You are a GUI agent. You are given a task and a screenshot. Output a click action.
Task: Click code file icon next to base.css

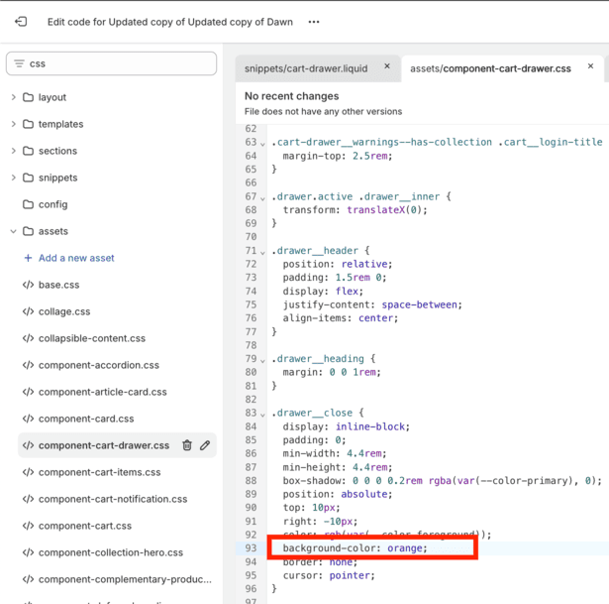point(28,285)
